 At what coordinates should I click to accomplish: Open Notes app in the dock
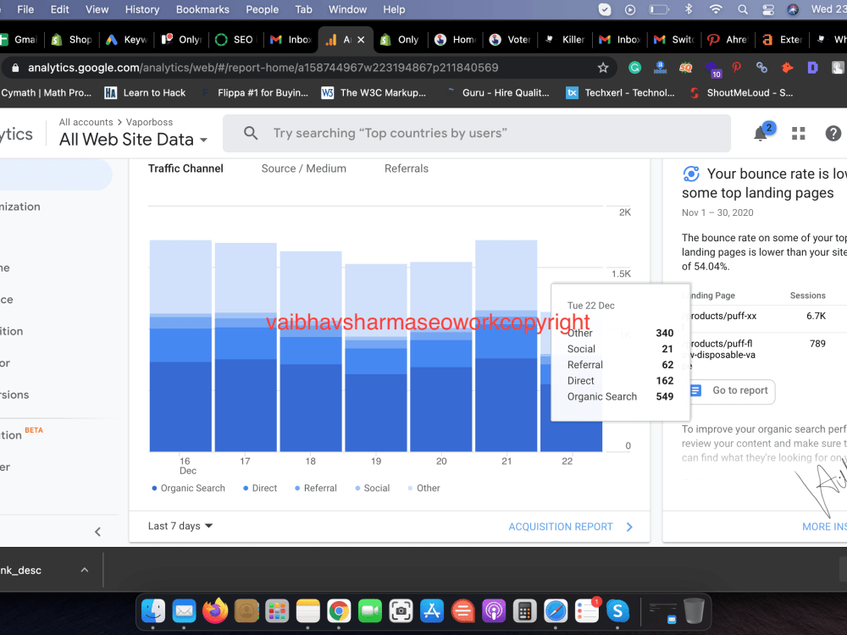pos(308,610)
